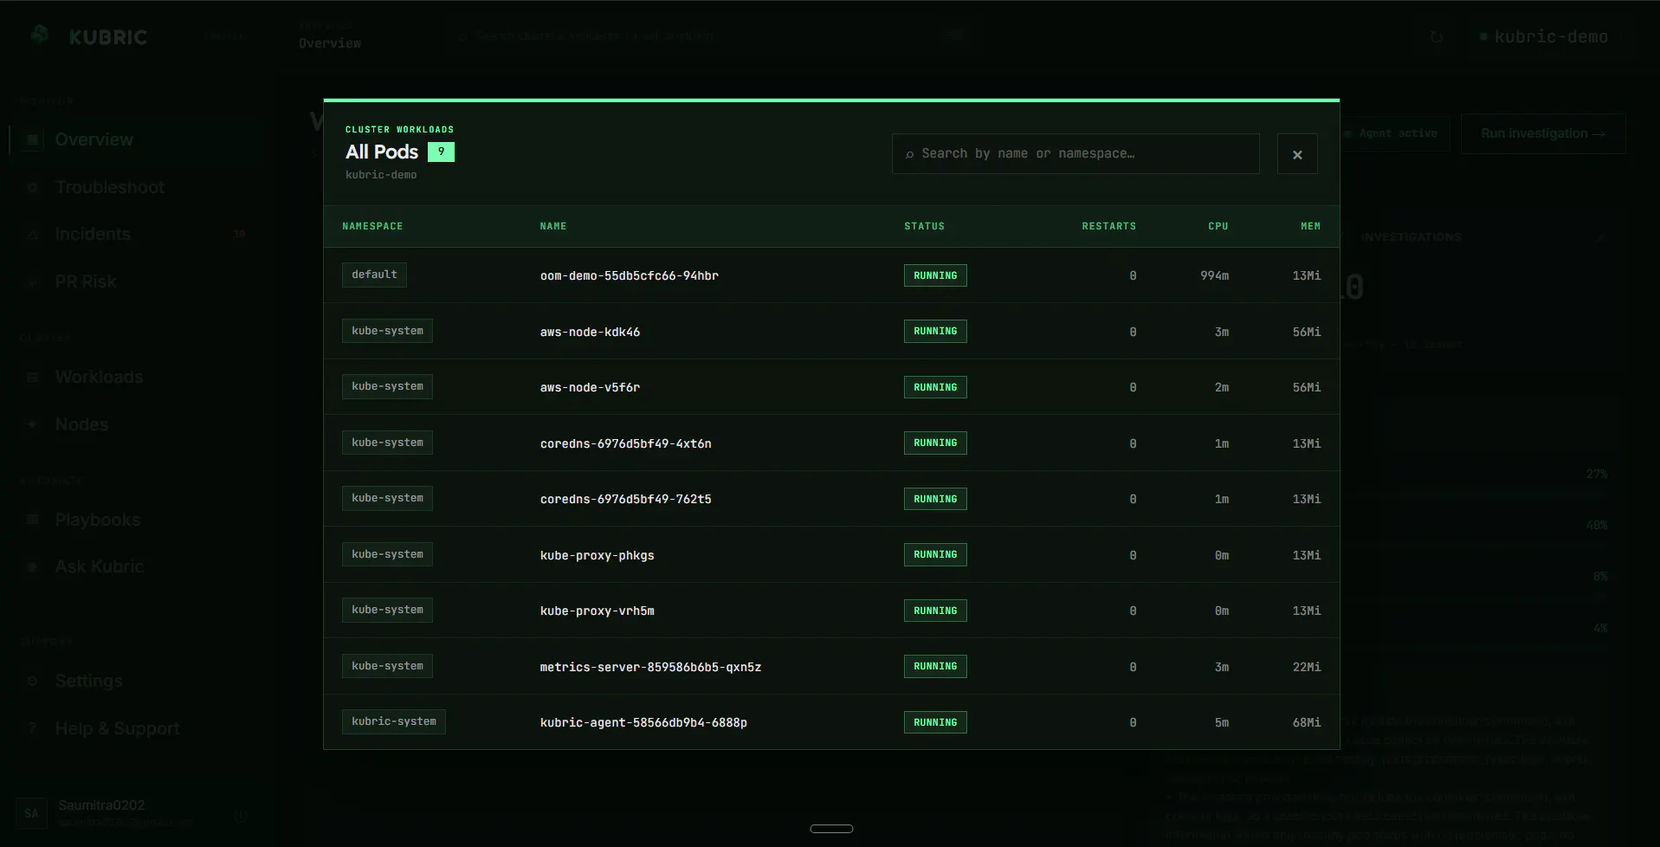Focus the pod search by name field
Viewport: 1660px width, 847px height.
pos(1075,153)
